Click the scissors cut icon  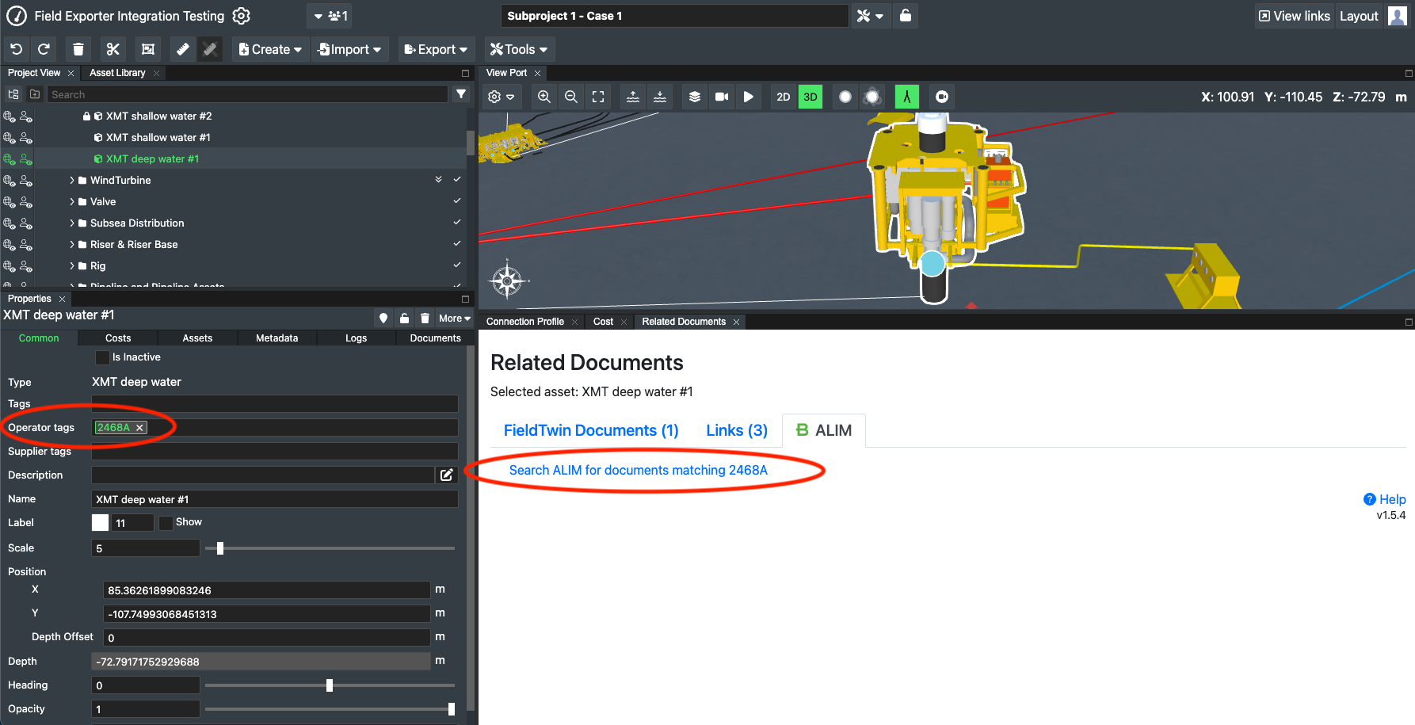pos(113,49)
